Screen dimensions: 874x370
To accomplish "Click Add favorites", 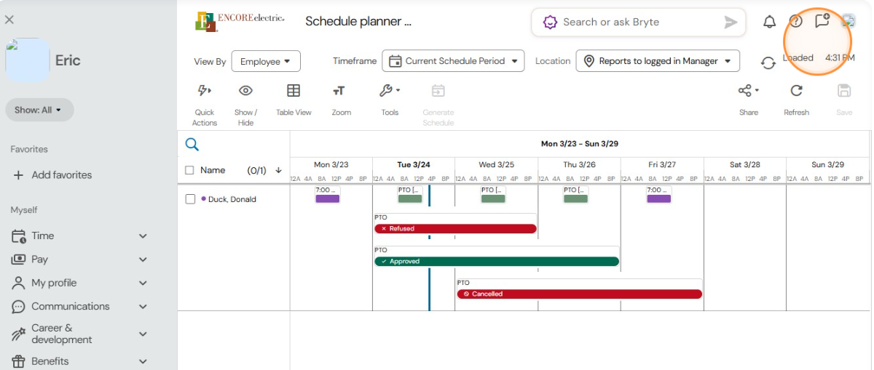I will point(52,175).
